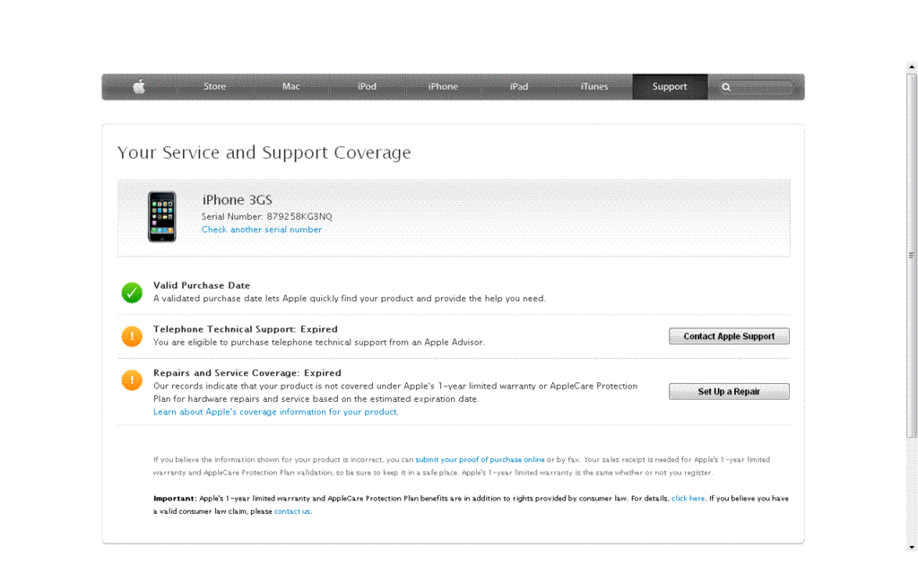Click the scrollbar down arrow
This screenshot has width=918, height=574.
(x=912, y=547)
